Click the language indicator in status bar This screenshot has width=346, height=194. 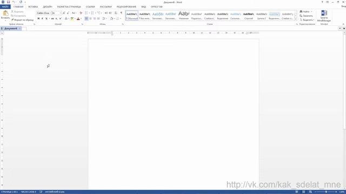pyautogui.click(x=55, y=192)
